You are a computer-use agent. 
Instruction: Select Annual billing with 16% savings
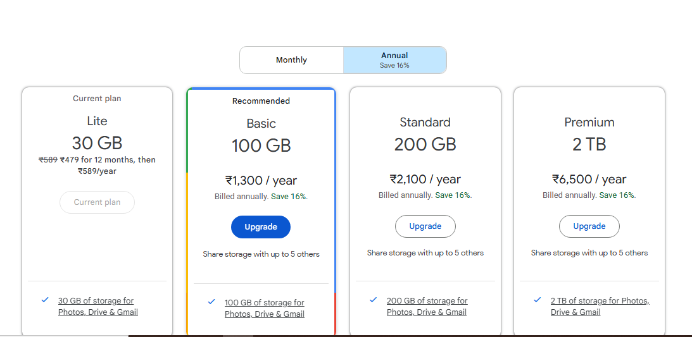click(x=394, y=60)
